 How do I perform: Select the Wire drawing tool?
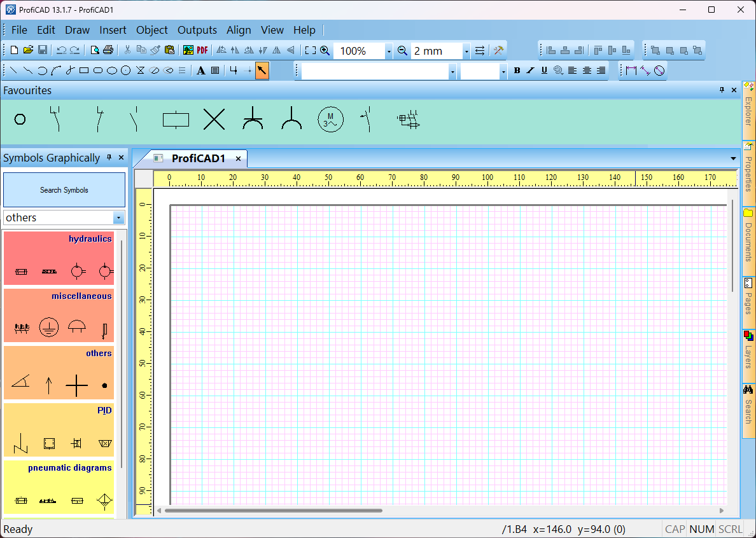(234, 71)
